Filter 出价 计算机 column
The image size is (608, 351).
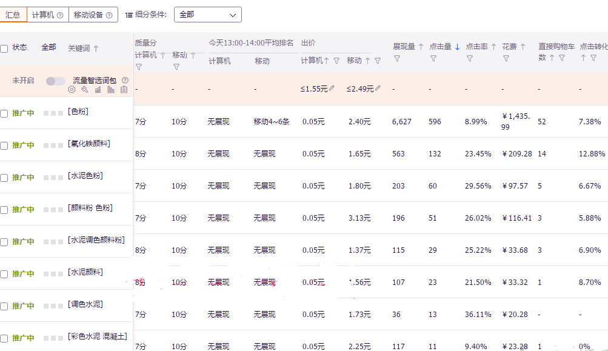(336, 61)
